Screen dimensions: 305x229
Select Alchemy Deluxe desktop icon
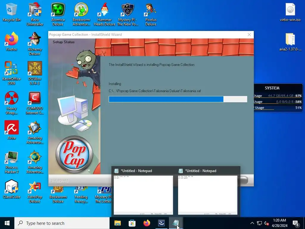(35, 44)
